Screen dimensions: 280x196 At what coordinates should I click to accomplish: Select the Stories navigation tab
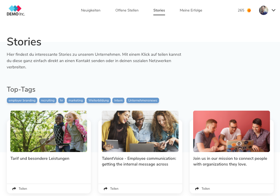coord(159,10)
